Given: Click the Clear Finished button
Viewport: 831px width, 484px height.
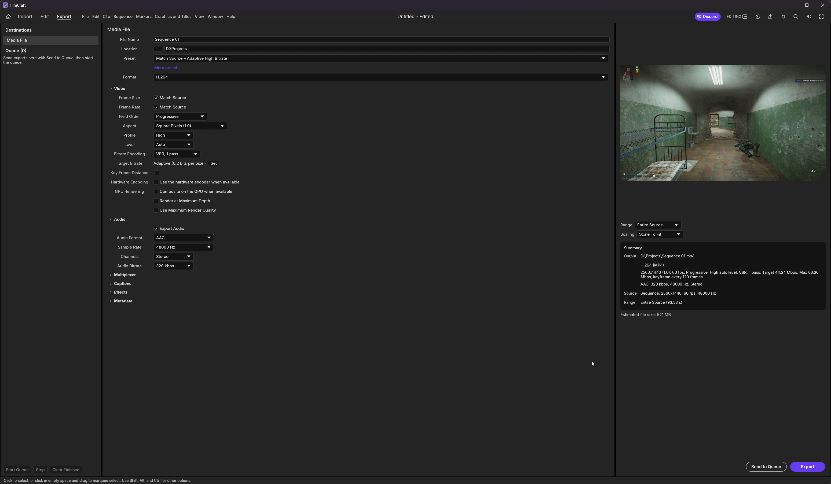Looking at the screenshot, I should (x=66, y=470).
